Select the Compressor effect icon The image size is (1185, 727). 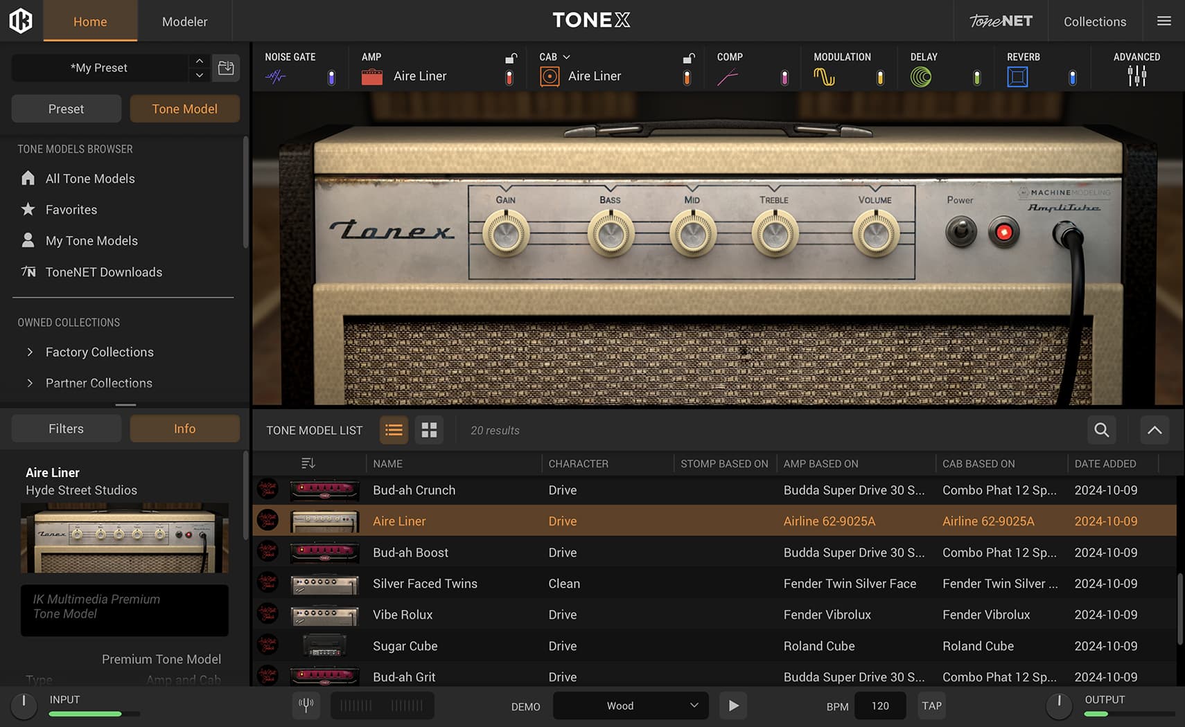coord(730,76)
